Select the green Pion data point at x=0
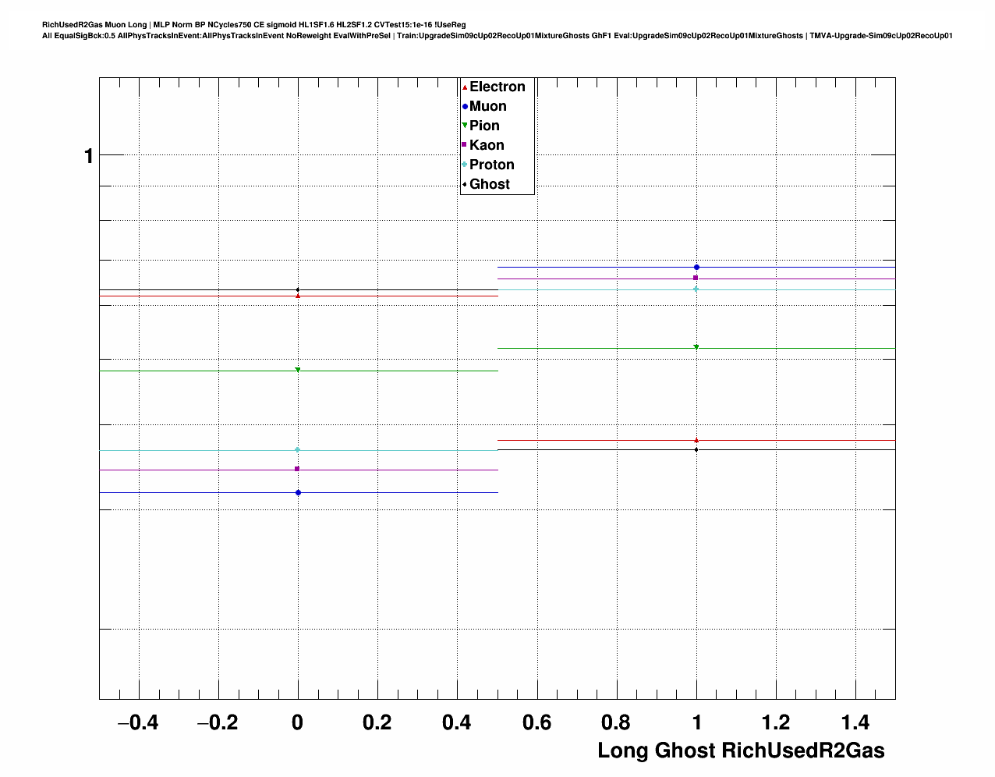Screen dimensions: 995x777 pos(298,371)
